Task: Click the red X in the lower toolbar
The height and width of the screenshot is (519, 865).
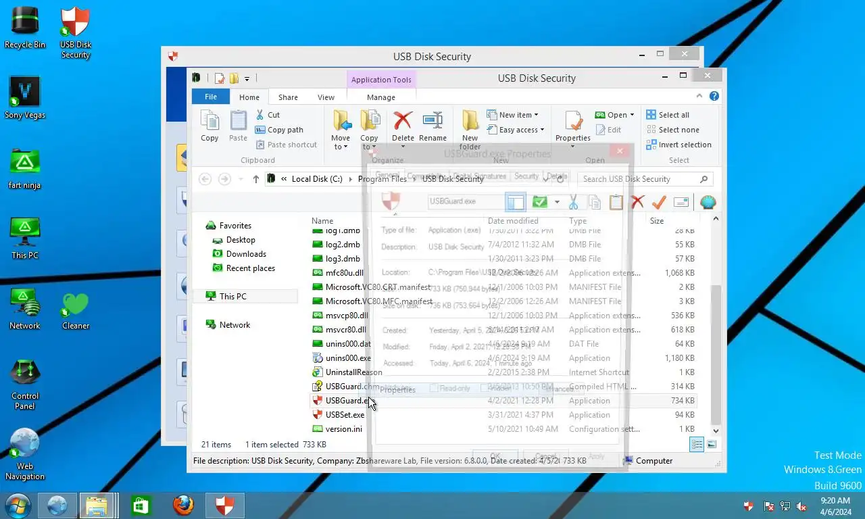Action: tap(637, 202)
